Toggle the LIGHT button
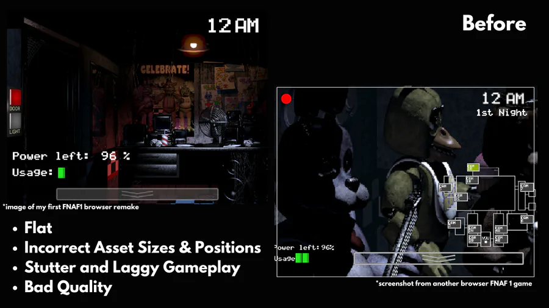 (x=15, y=122)
